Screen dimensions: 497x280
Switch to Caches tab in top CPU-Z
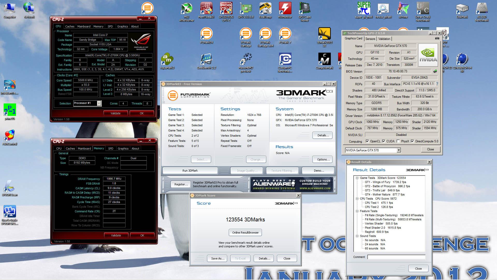[x=70, y=26]
